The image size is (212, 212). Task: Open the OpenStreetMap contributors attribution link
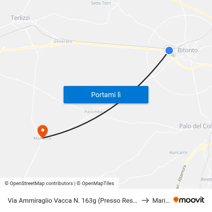point(39,183)
